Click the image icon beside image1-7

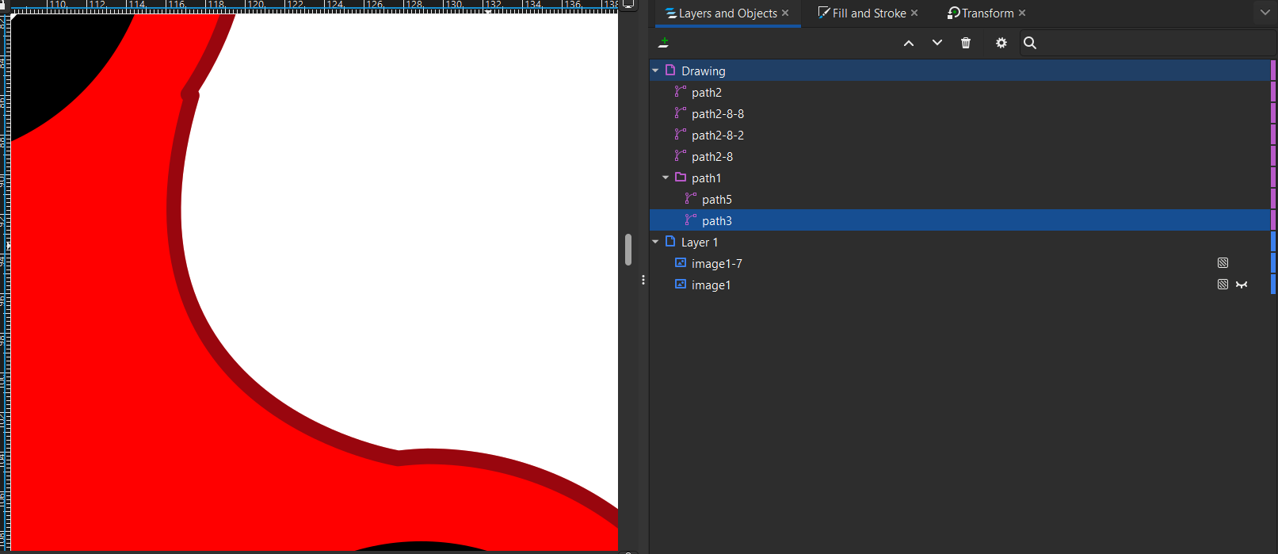pyautogui.click(x=680, y=263)
